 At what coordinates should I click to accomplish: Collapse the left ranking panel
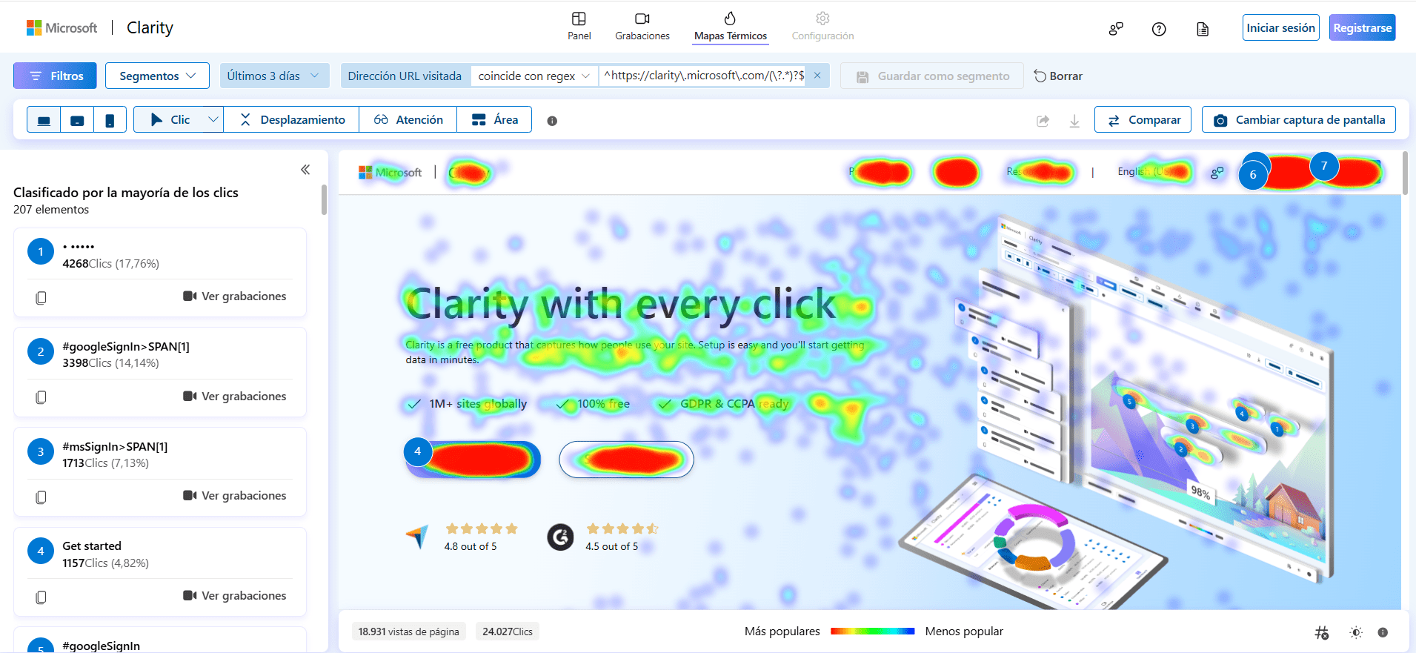click(305, 170)
